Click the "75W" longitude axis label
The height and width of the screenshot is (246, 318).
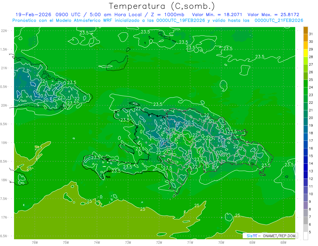[66, 243]
